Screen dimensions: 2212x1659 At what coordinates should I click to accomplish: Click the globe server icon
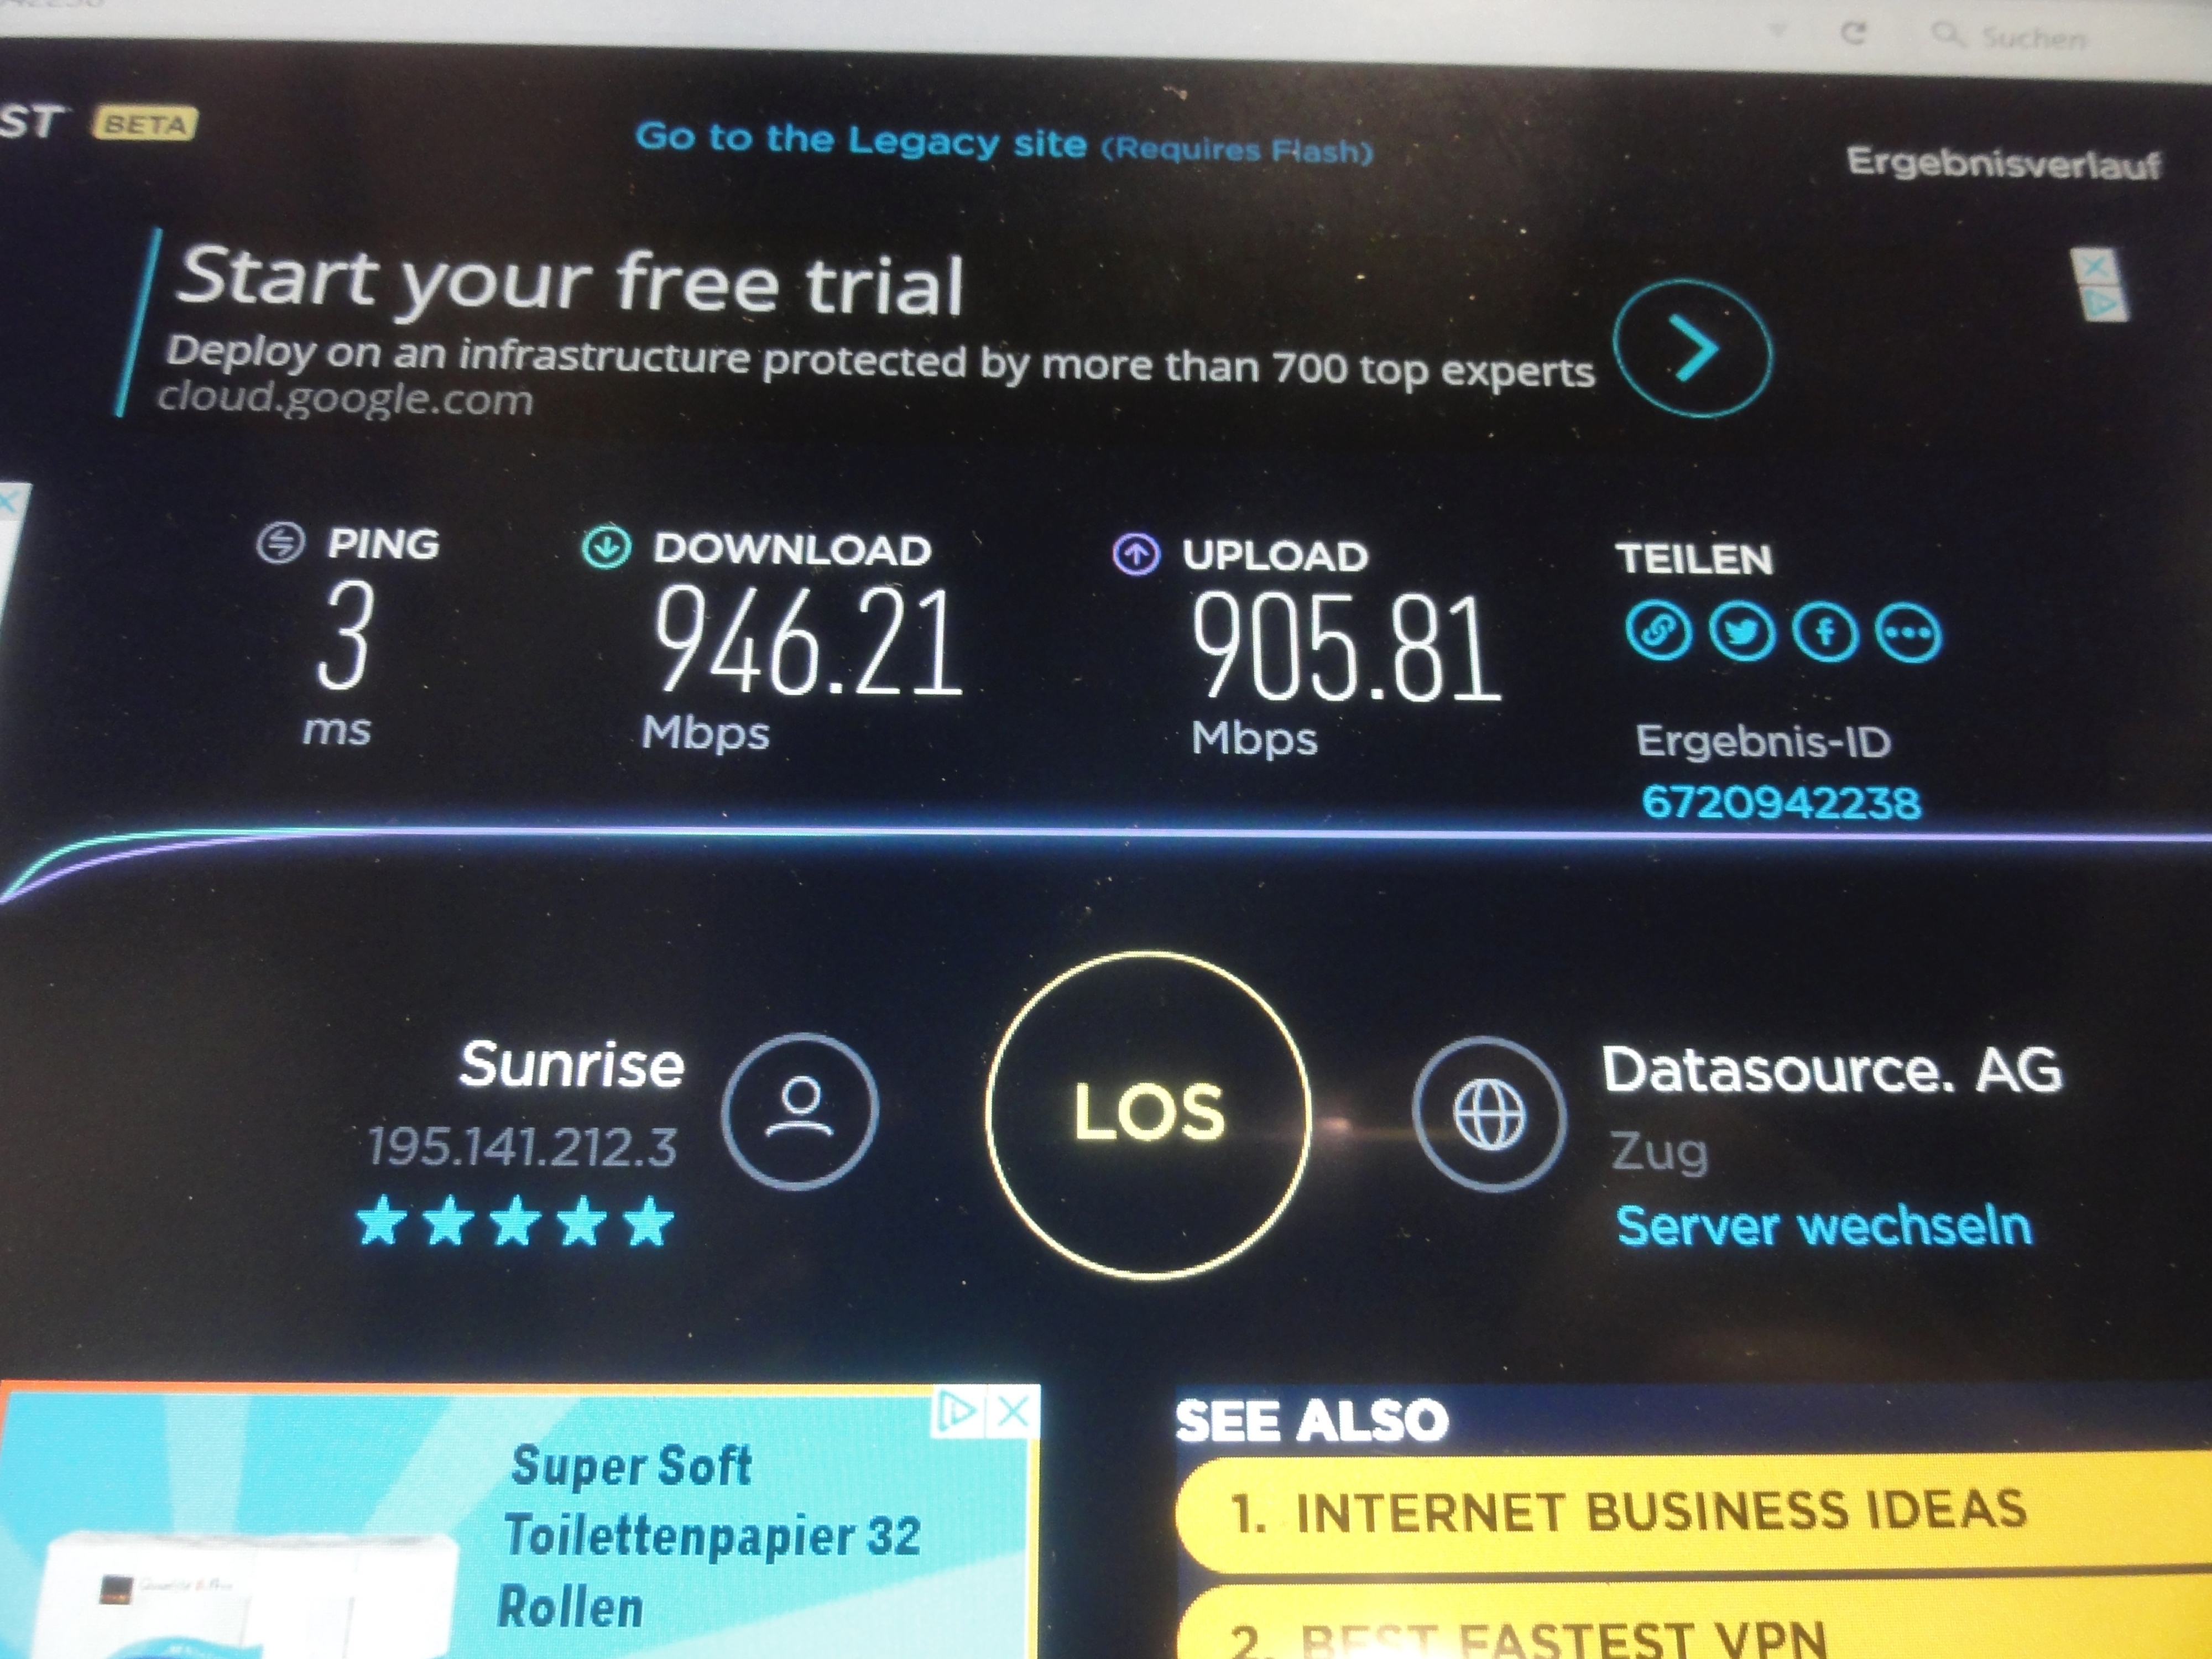click(x=1489, y=1114)
